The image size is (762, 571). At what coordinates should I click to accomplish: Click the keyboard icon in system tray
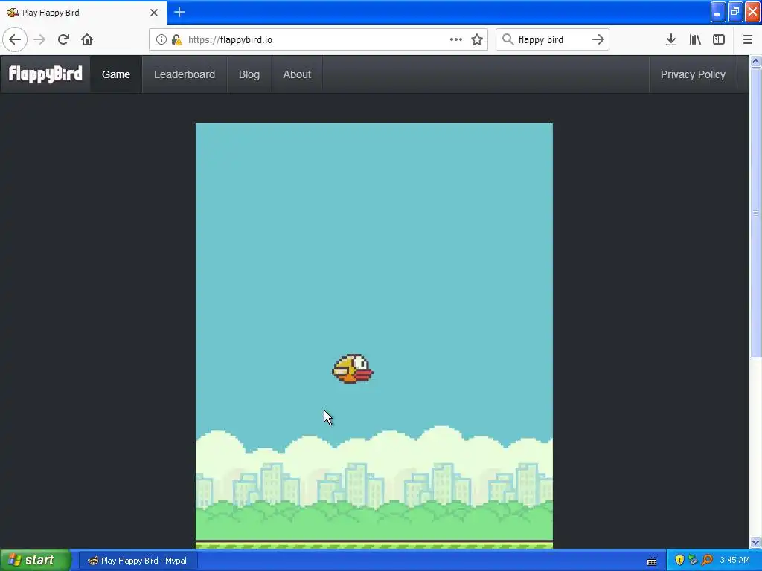(652, 561)
